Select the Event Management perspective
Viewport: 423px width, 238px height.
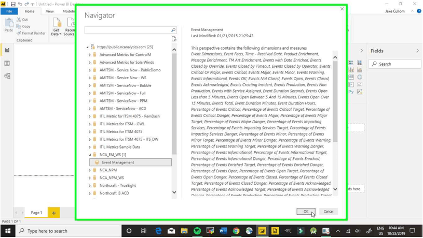click(130, 162)
